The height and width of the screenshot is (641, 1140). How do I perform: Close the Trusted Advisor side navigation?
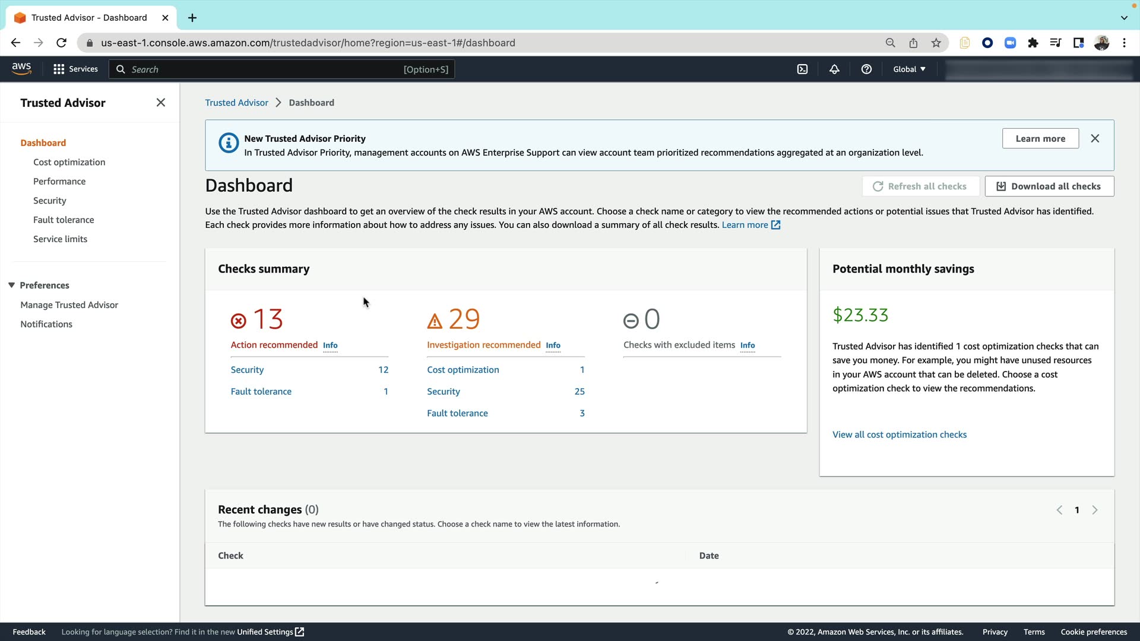[160, 103]
